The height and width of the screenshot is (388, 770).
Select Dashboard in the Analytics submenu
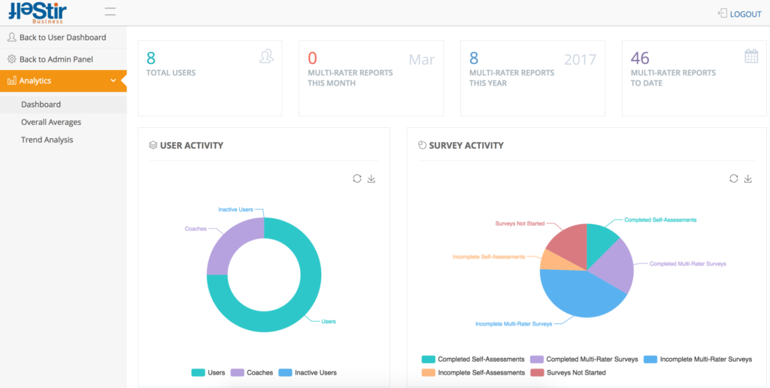click(x=41, y=104)
